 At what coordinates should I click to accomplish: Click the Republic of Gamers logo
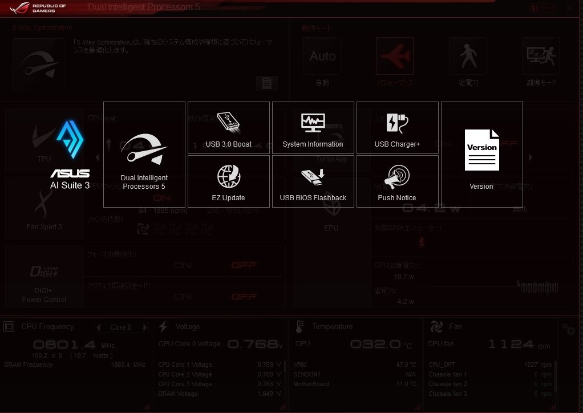click(x=38, y=8)
